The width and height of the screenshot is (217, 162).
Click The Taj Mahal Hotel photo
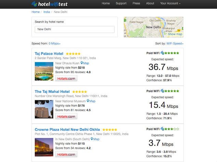tap(44, 109)
